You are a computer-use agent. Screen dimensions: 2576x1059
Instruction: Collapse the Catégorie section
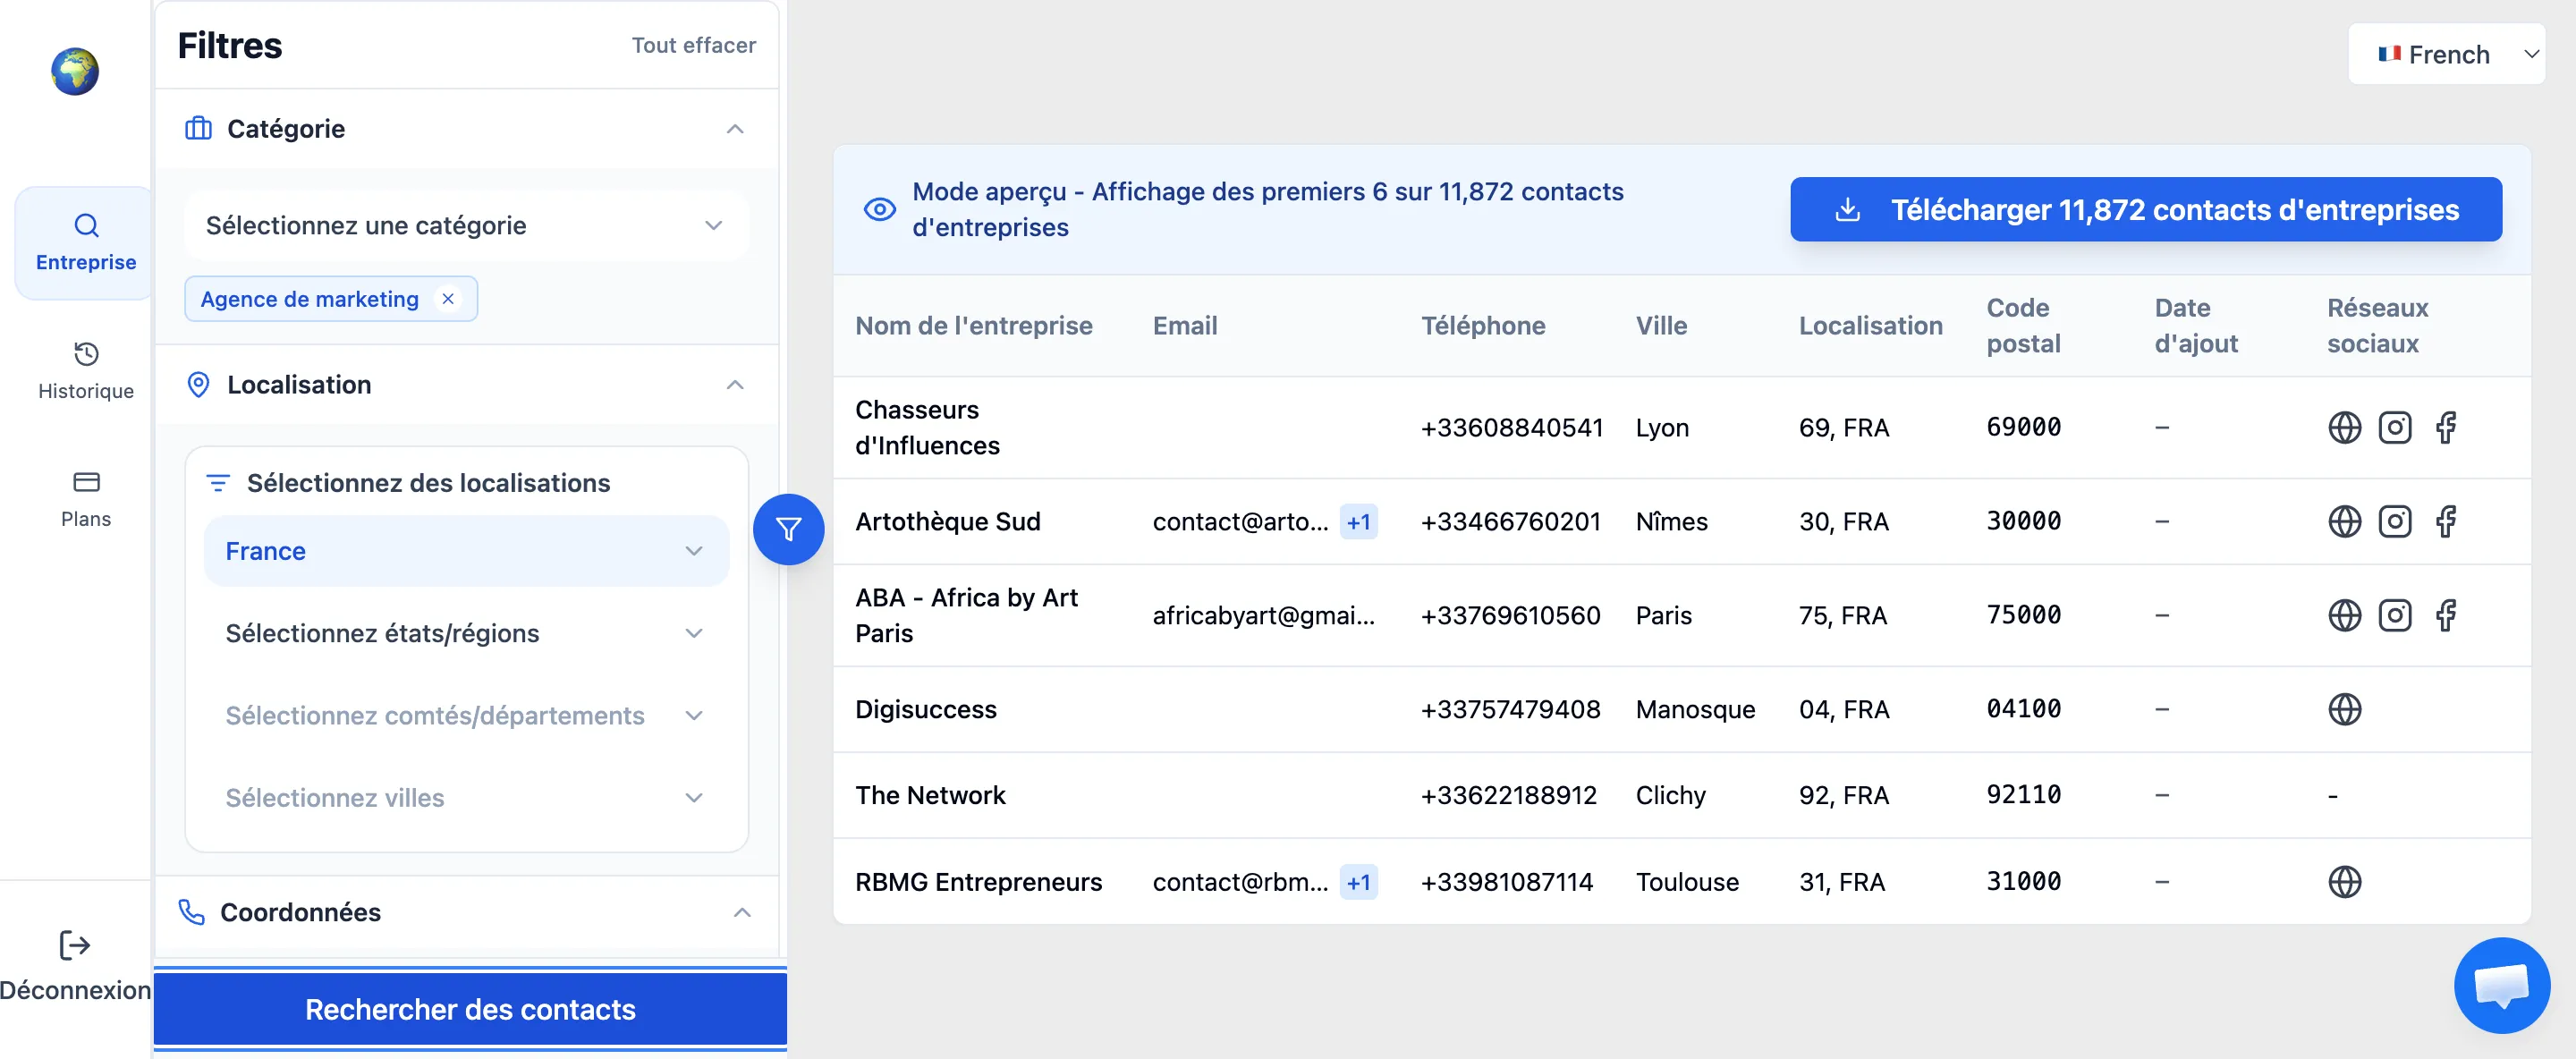click(735, 129)
